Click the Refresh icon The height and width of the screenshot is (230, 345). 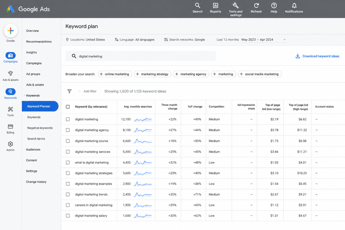(256, 5)
